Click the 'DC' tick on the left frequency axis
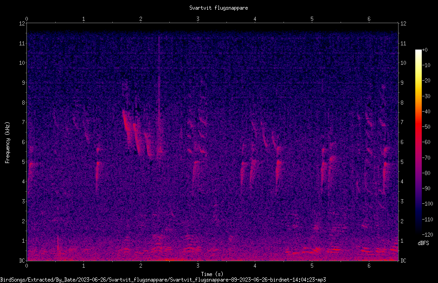The image size is (438, 283). tap(22, 261)
